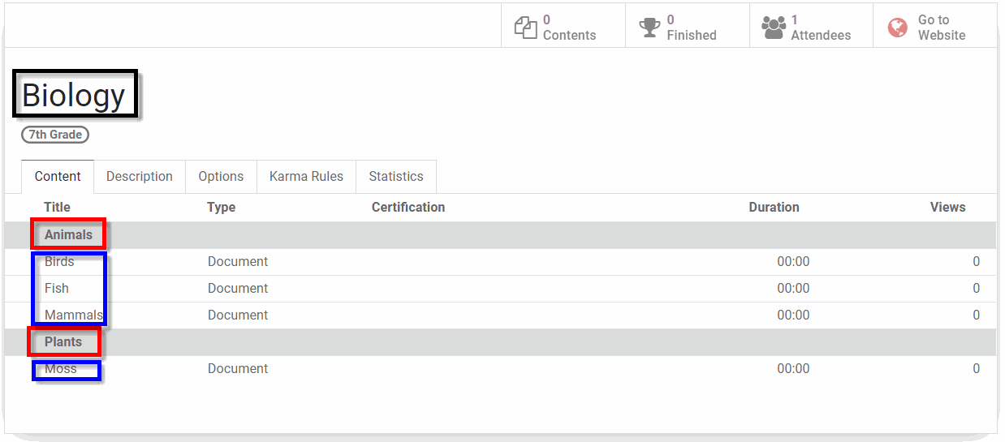Click the 7th Grade tag

[55, 135]
